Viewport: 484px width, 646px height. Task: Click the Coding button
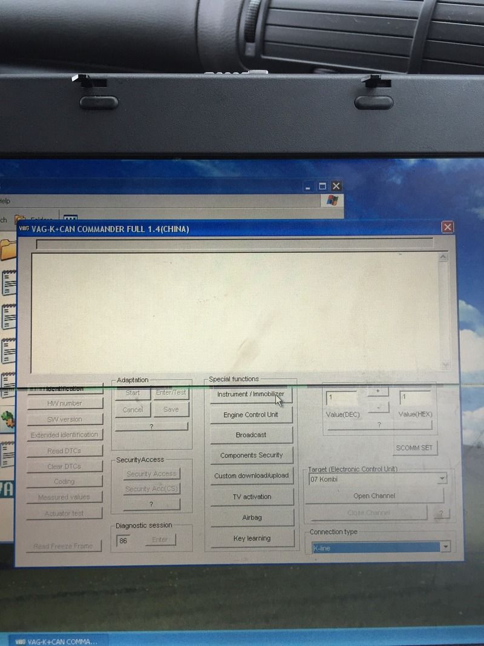coord(65,481)
